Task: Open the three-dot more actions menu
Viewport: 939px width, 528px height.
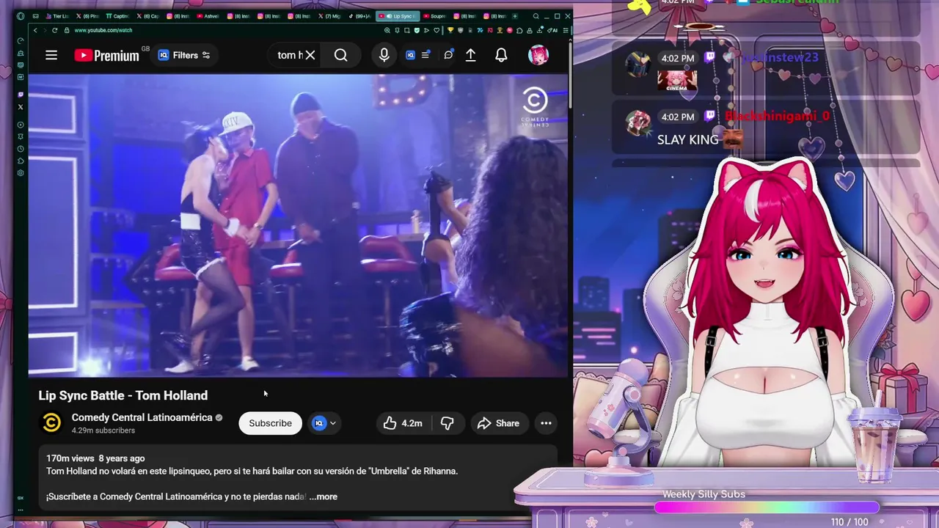Action: coord(546,423)
